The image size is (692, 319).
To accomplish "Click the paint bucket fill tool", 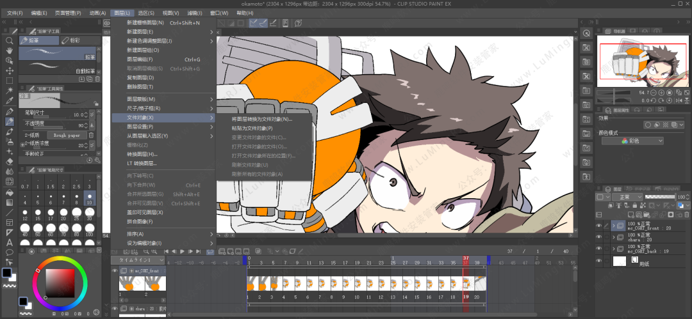I will click(10, 192).
